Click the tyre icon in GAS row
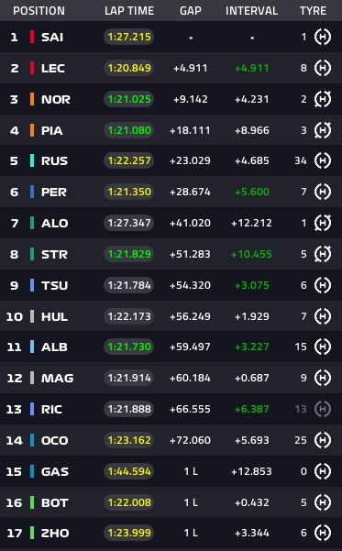This screenshot has height=551, width=342. click(323, 471)
